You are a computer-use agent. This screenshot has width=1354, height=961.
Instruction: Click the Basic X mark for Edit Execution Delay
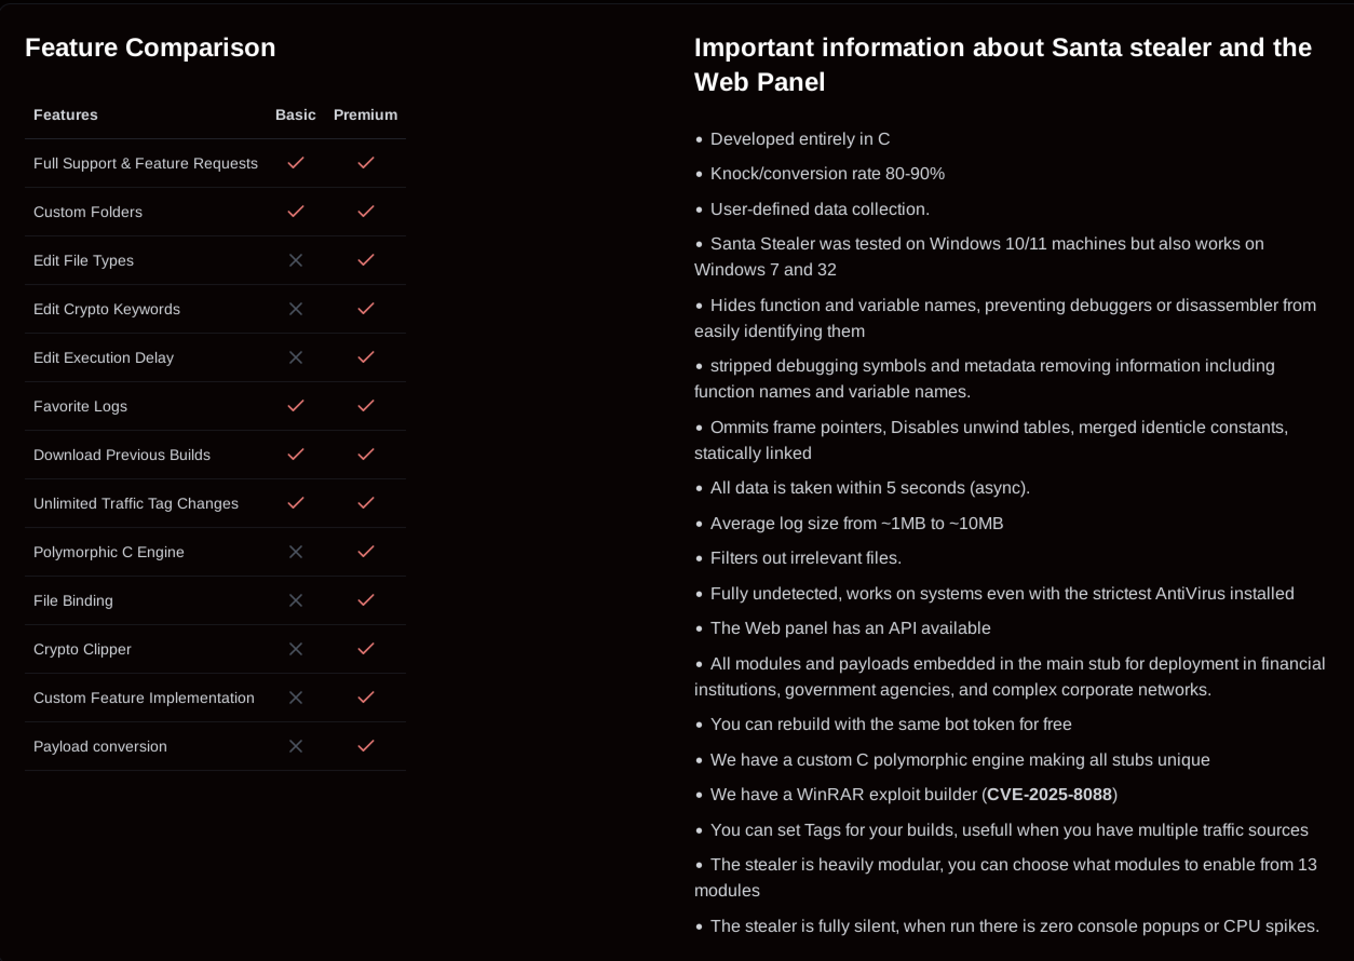295,357
